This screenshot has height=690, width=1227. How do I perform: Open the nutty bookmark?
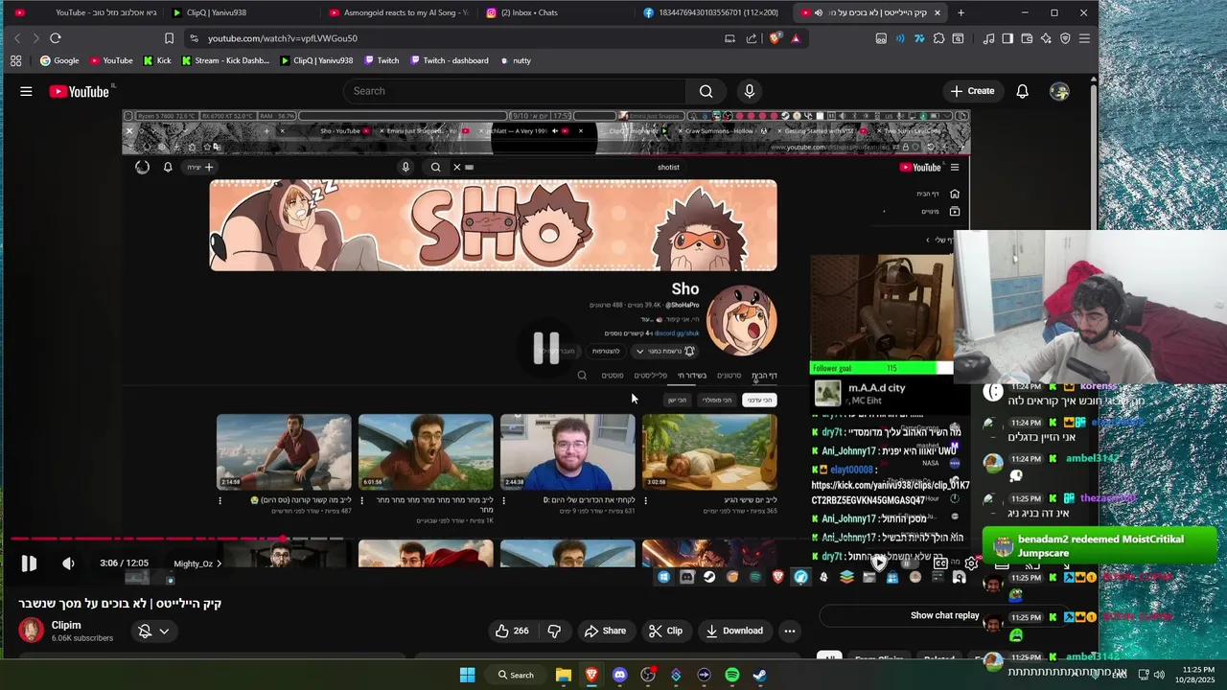[x=515, y=60]
